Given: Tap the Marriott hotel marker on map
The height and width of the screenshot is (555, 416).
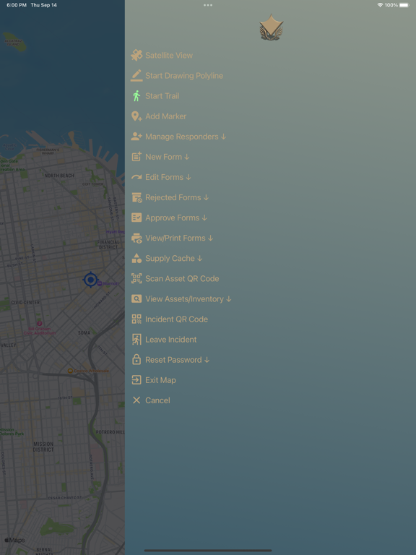Looking at the screenshot, I should [100, 283].
